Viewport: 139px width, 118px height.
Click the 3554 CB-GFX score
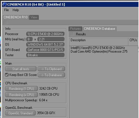click(x=46, y=113)
